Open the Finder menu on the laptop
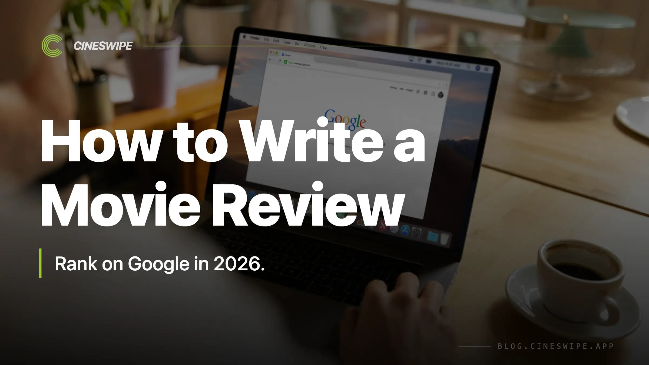The image size is (649, 365). tap(255, 38)
